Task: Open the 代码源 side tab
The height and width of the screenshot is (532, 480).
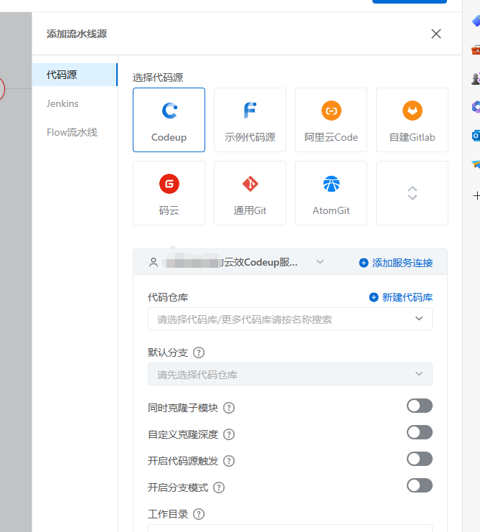Action: pos(75,75)
